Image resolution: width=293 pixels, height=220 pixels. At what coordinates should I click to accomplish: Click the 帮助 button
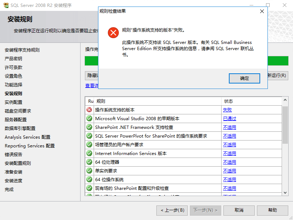click(272, 210)
